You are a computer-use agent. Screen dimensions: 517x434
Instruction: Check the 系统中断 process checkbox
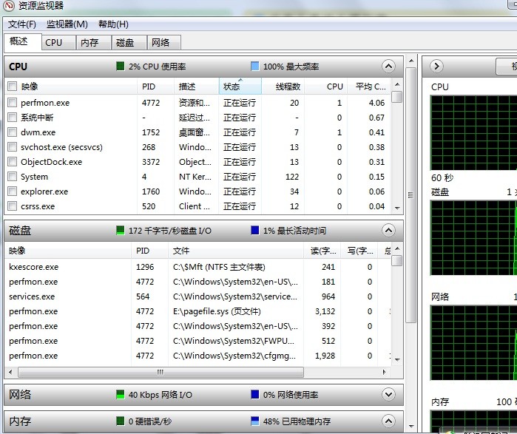click(12, 118)
